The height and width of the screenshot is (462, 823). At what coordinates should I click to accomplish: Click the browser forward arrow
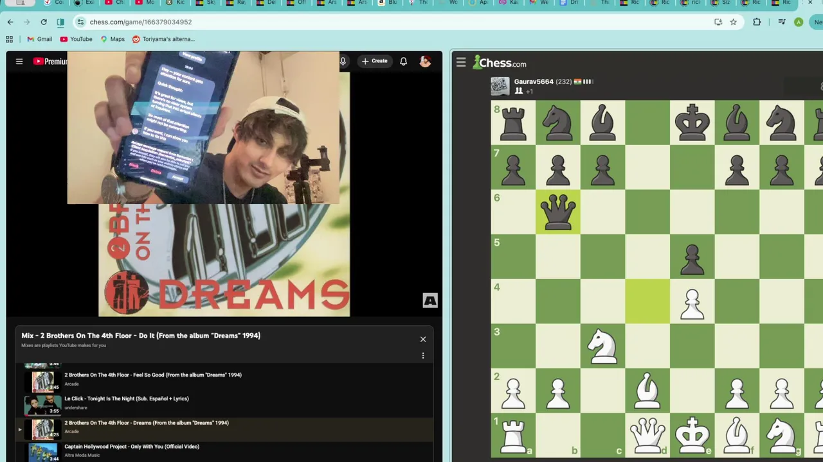point(27,22)
